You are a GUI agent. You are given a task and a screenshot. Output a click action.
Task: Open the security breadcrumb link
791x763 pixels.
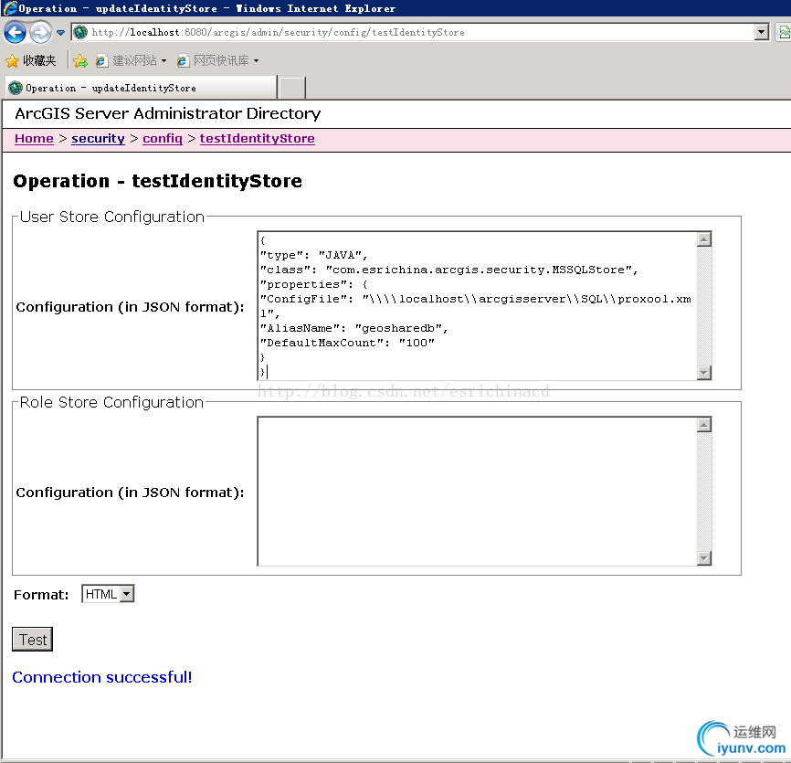[x=98, y=139]
